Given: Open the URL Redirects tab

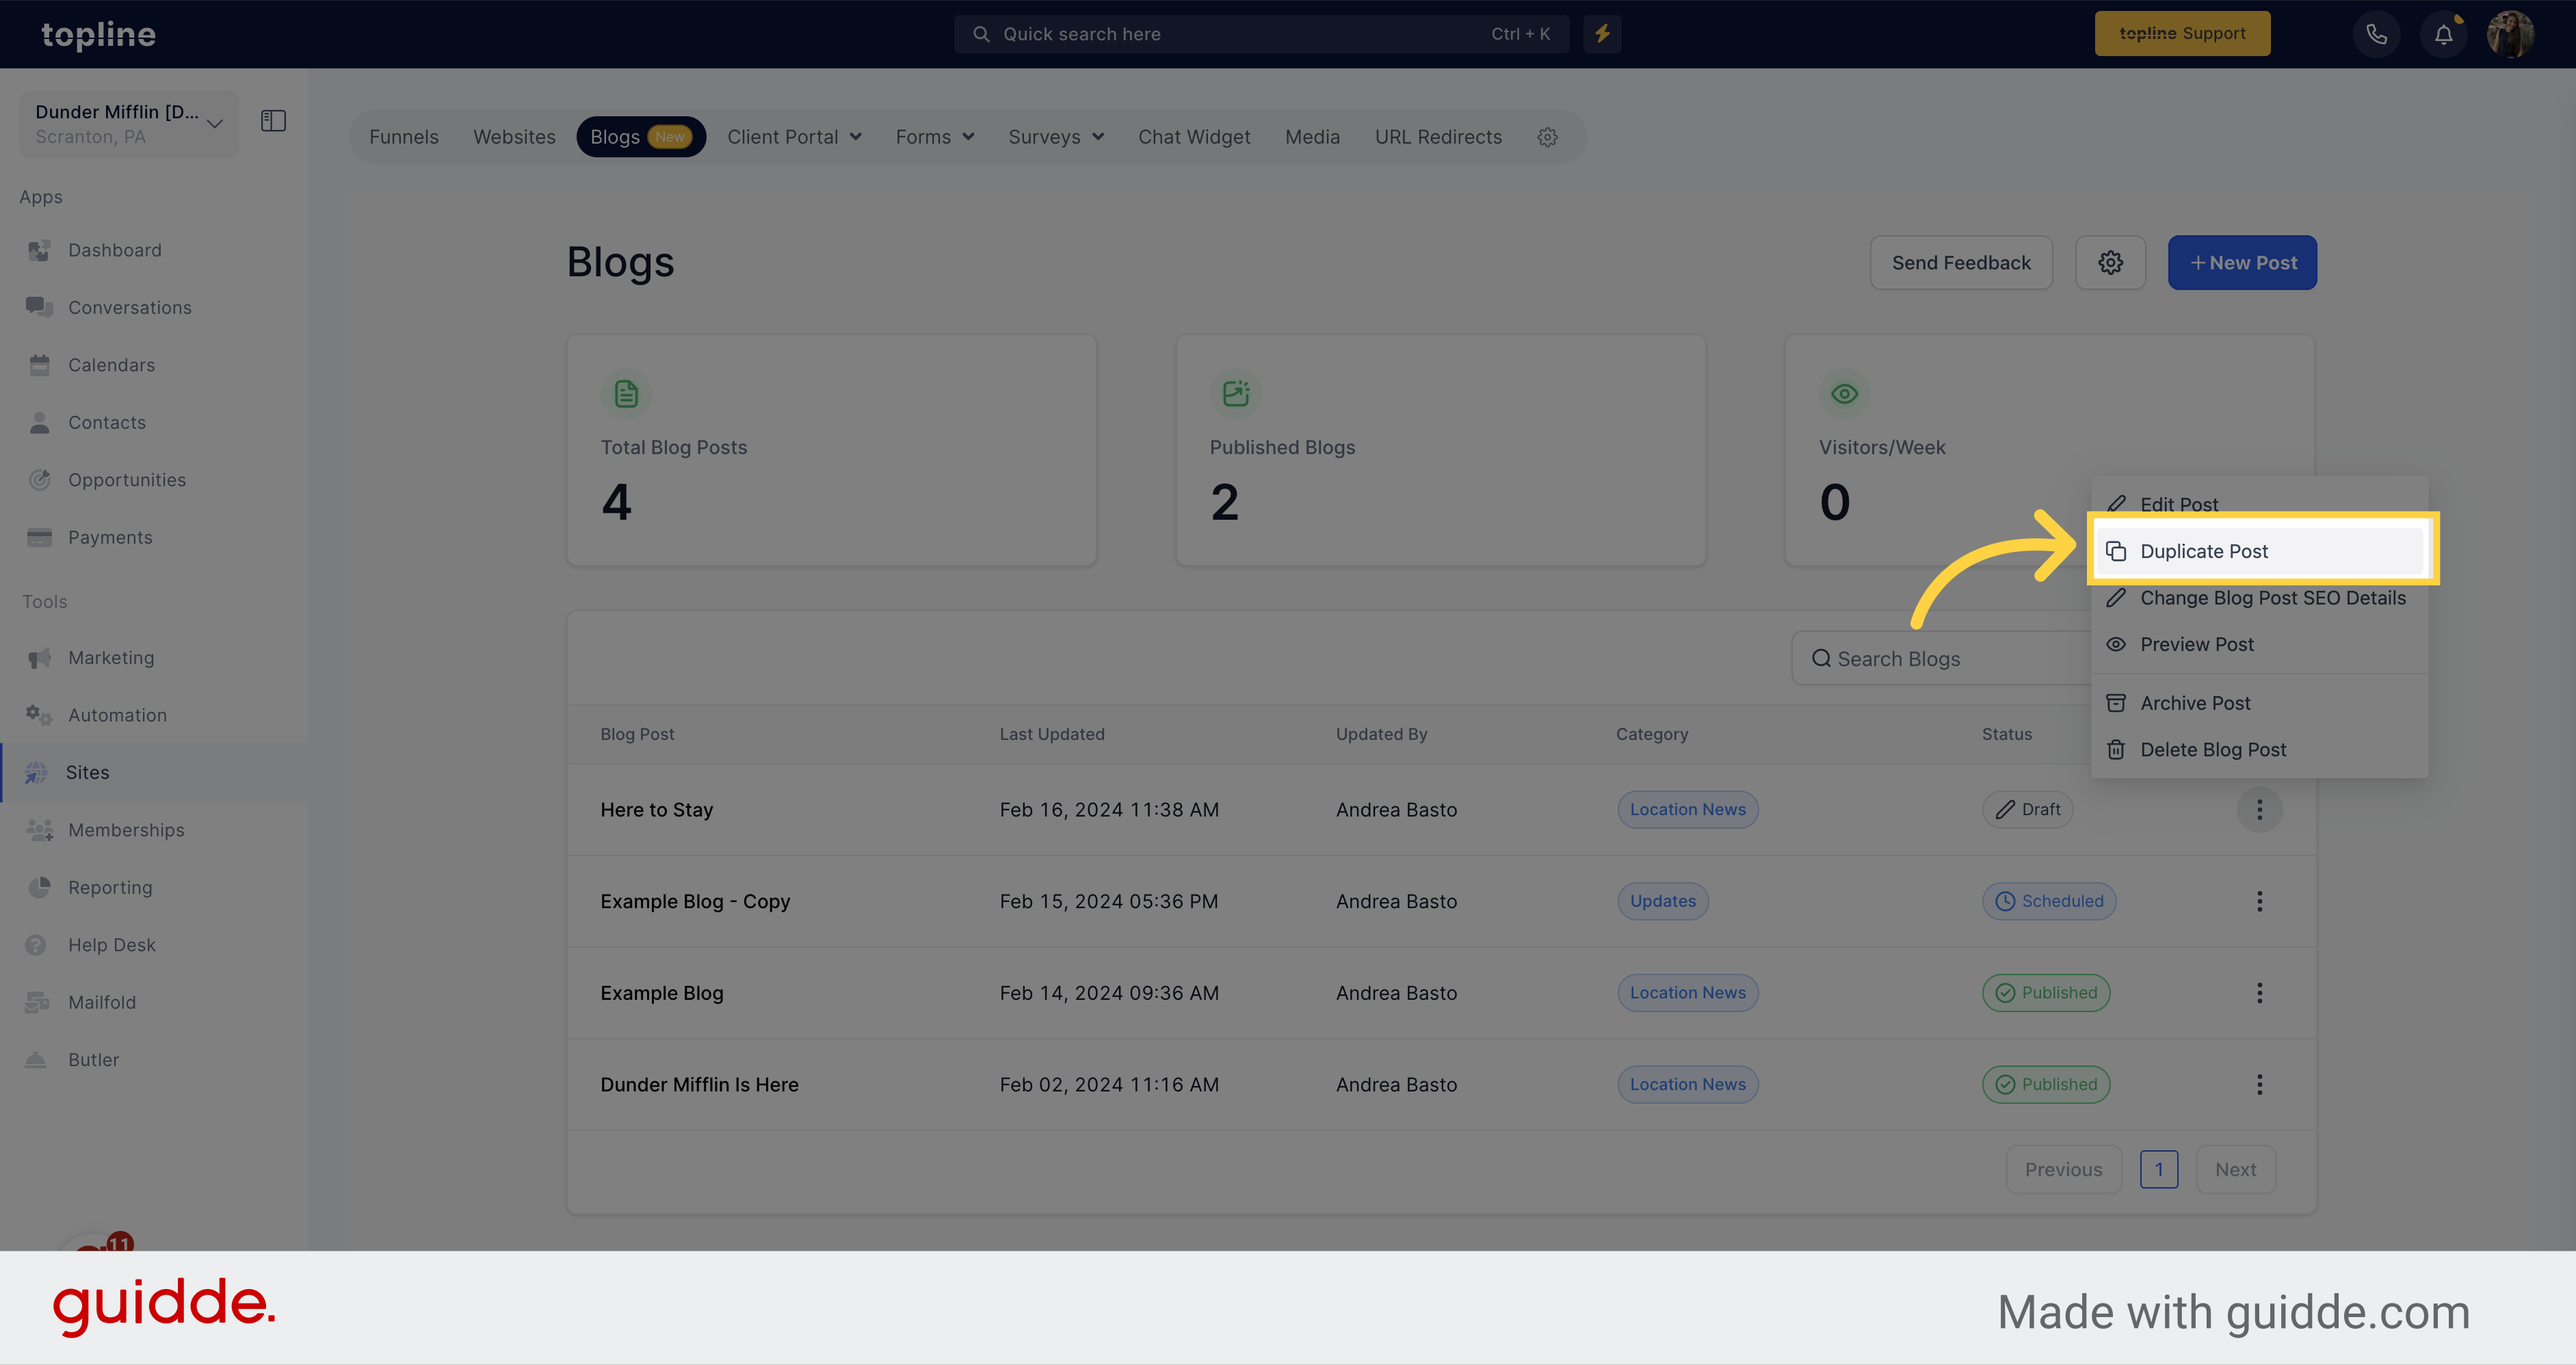Looking at the screenshot, I should click(x=1438, y=137).
